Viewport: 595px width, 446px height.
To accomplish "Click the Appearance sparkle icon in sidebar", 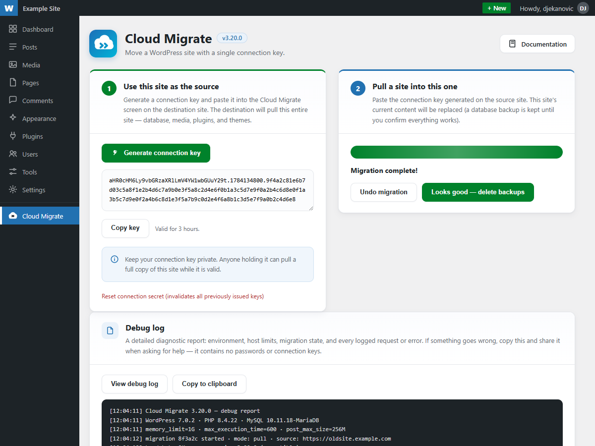I will point(13,118).
